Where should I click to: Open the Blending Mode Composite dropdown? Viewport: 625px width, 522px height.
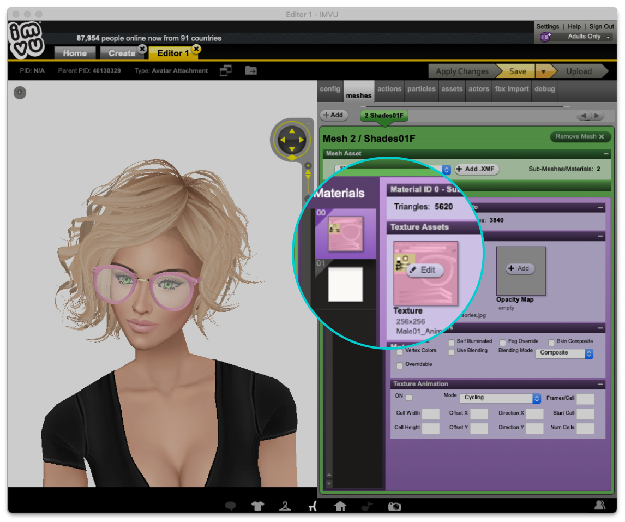tap(564, 353)
